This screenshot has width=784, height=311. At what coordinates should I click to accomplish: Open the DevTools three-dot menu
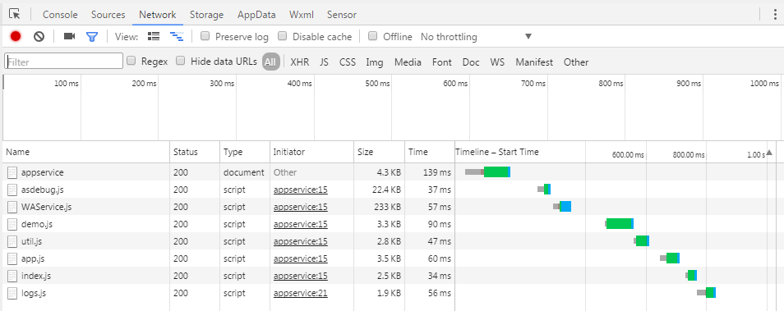776,14
